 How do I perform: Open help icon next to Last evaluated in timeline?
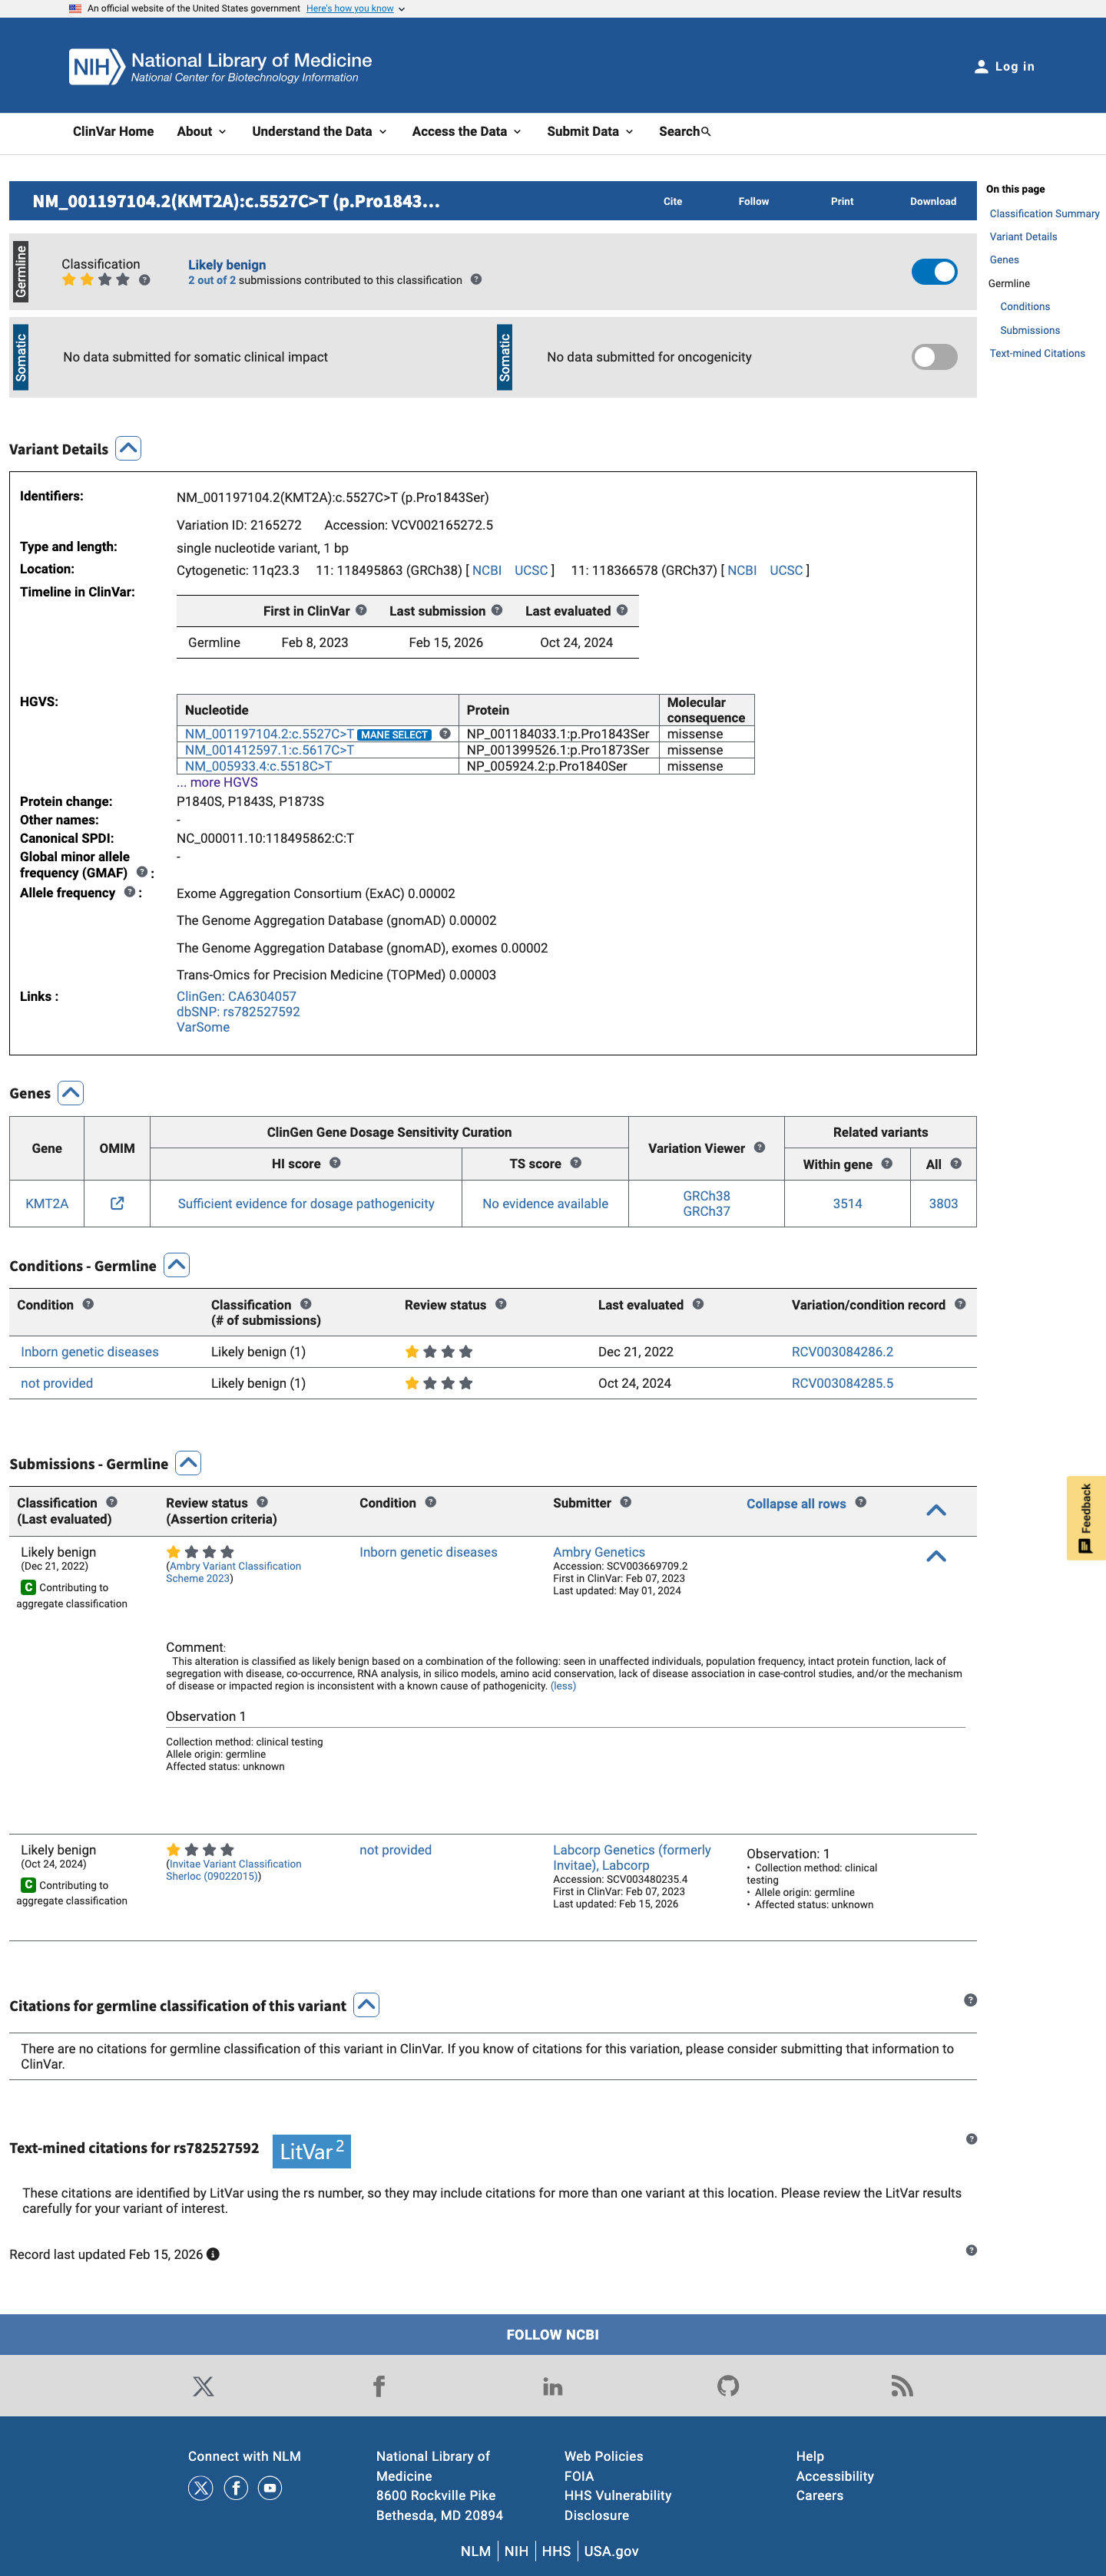pos(621,610)
